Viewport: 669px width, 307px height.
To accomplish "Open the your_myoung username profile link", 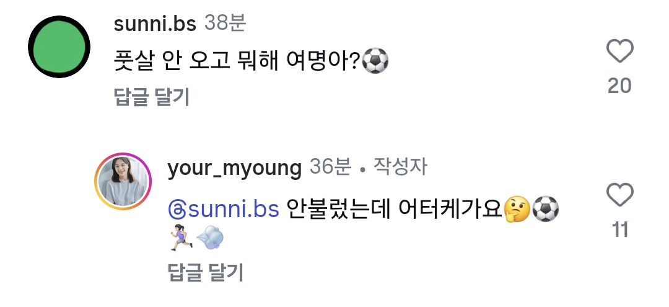I will click(x=235, y=167).
